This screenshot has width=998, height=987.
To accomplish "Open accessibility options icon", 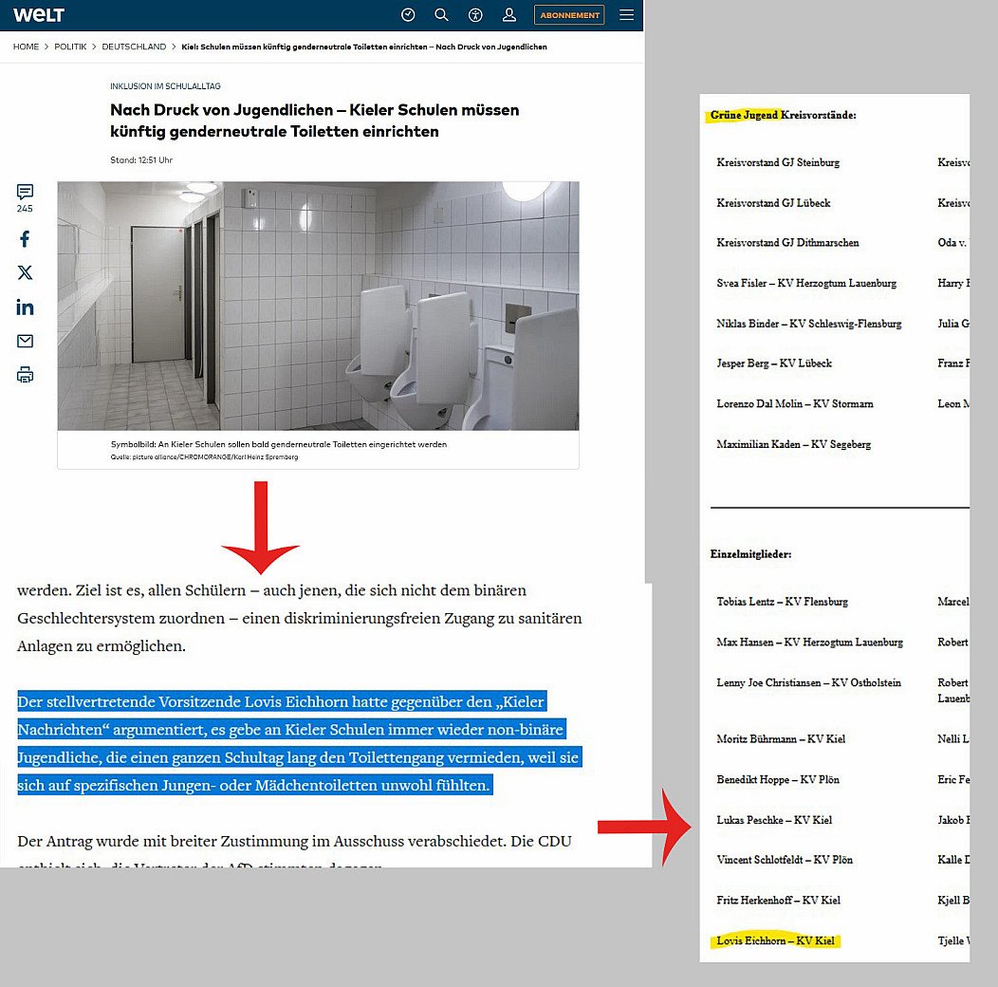I will pos(475,15).
